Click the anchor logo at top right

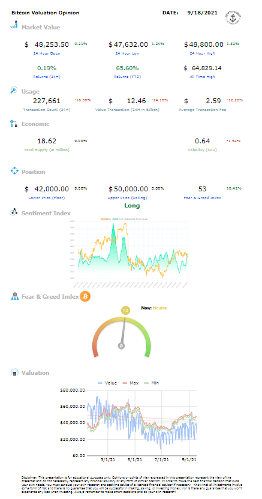(233, 17)
